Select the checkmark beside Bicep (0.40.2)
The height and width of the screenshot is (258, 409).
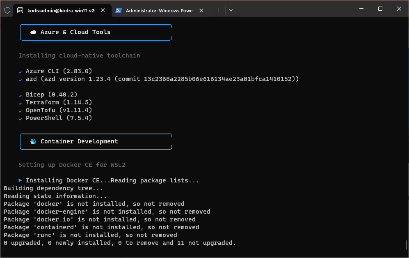(x=20, y=94)
